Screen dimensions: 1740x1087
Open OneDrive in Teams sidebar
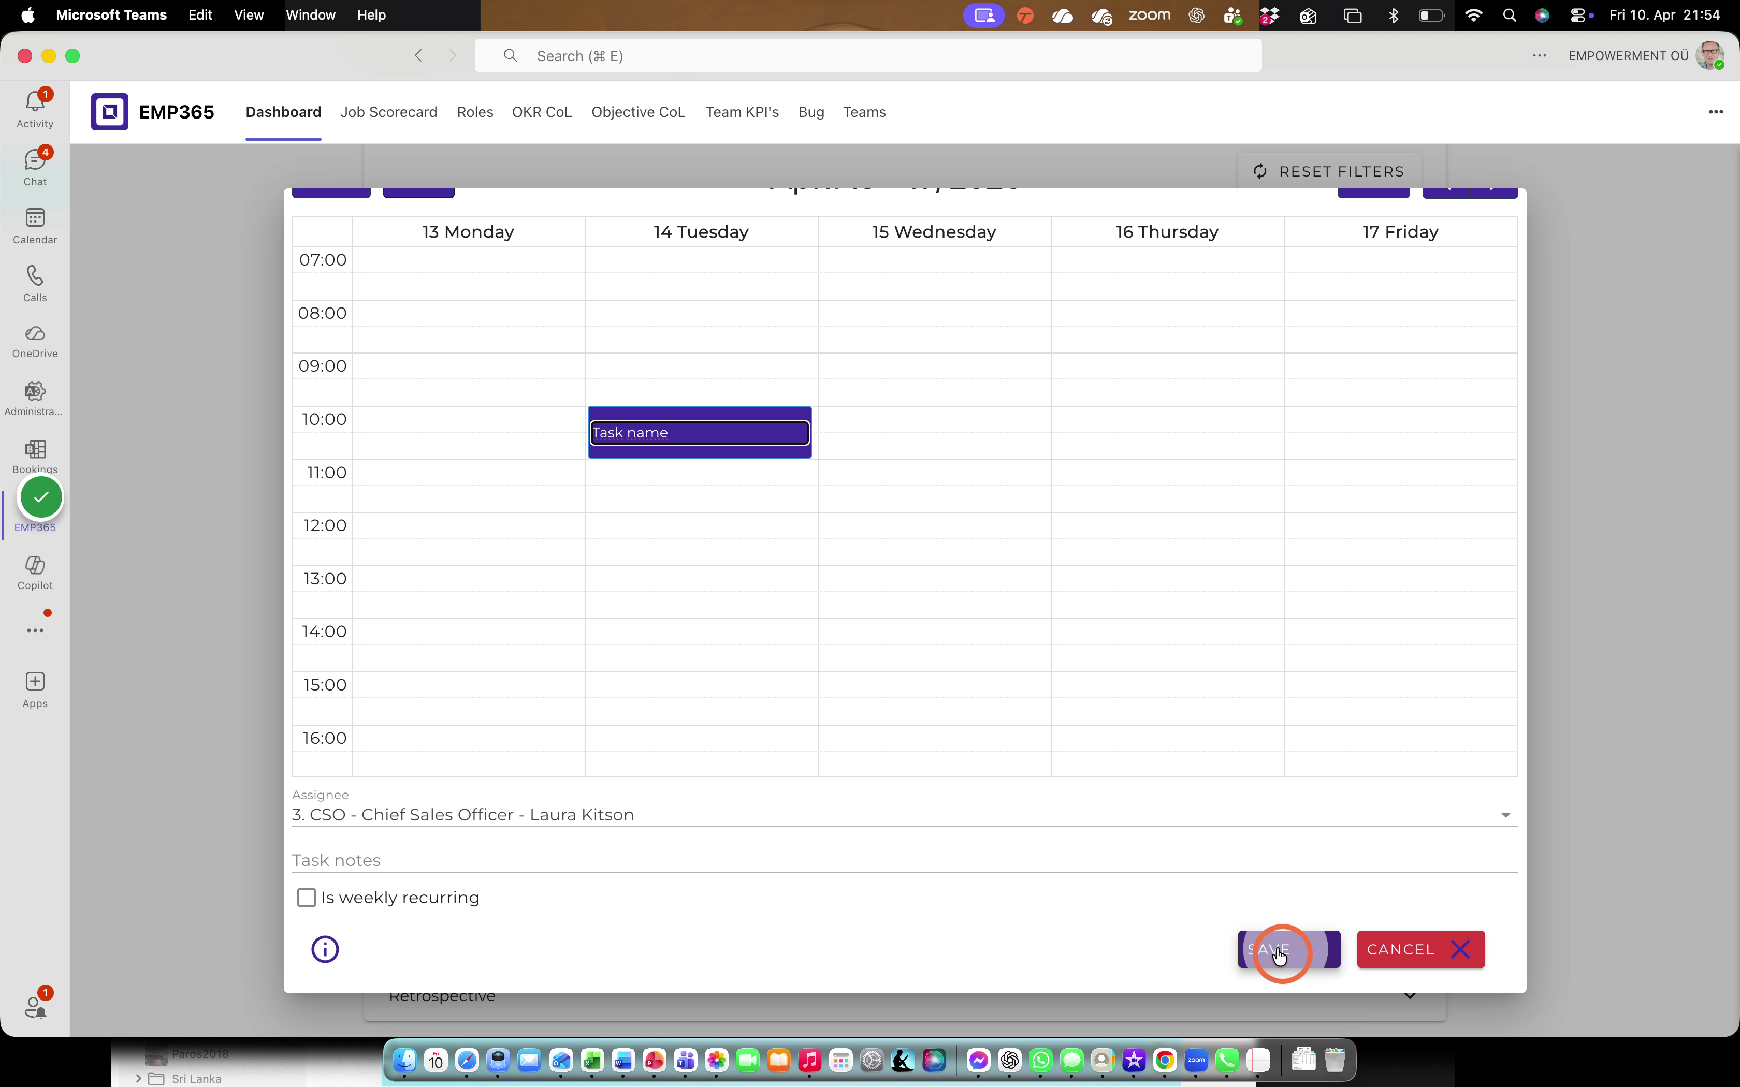pos(35,341)
